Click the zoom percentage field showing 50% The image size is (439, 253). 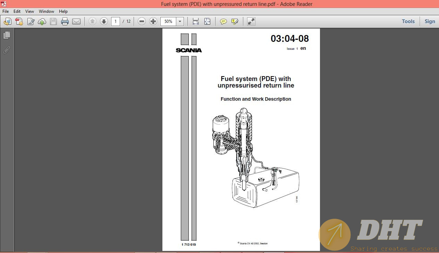(169, 21)
